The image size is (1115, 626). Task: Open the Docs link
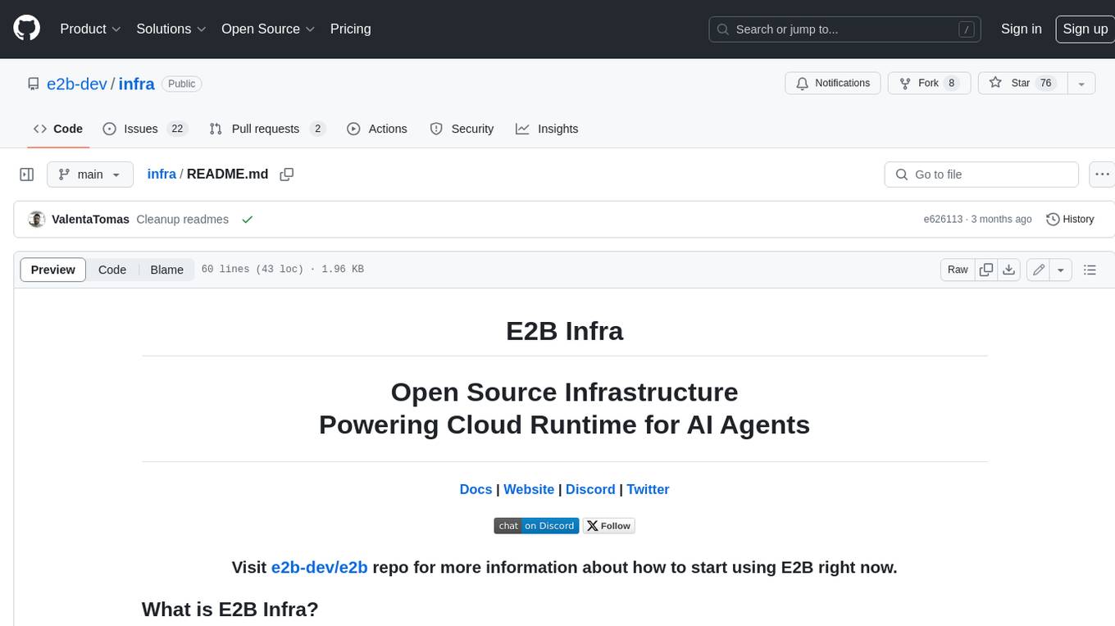pyautogui.click(x=476, y=489)
